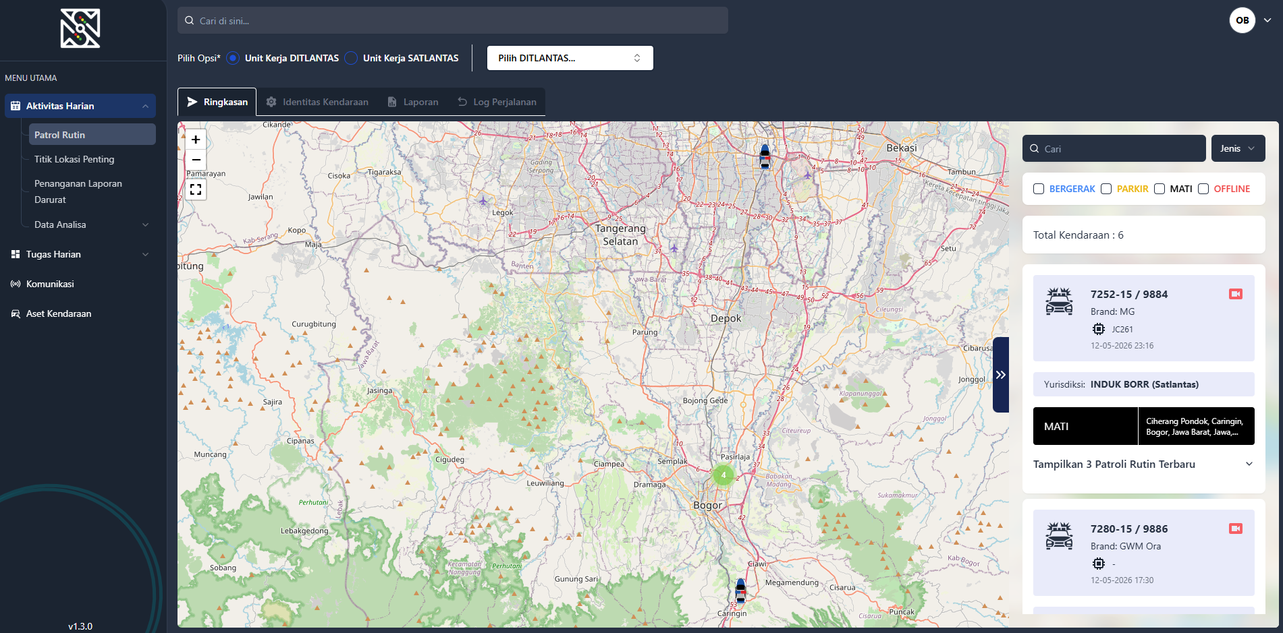Check the OFFLINE status filter
Screen dimensions: 1283x633
click(x=1203, y=189)
